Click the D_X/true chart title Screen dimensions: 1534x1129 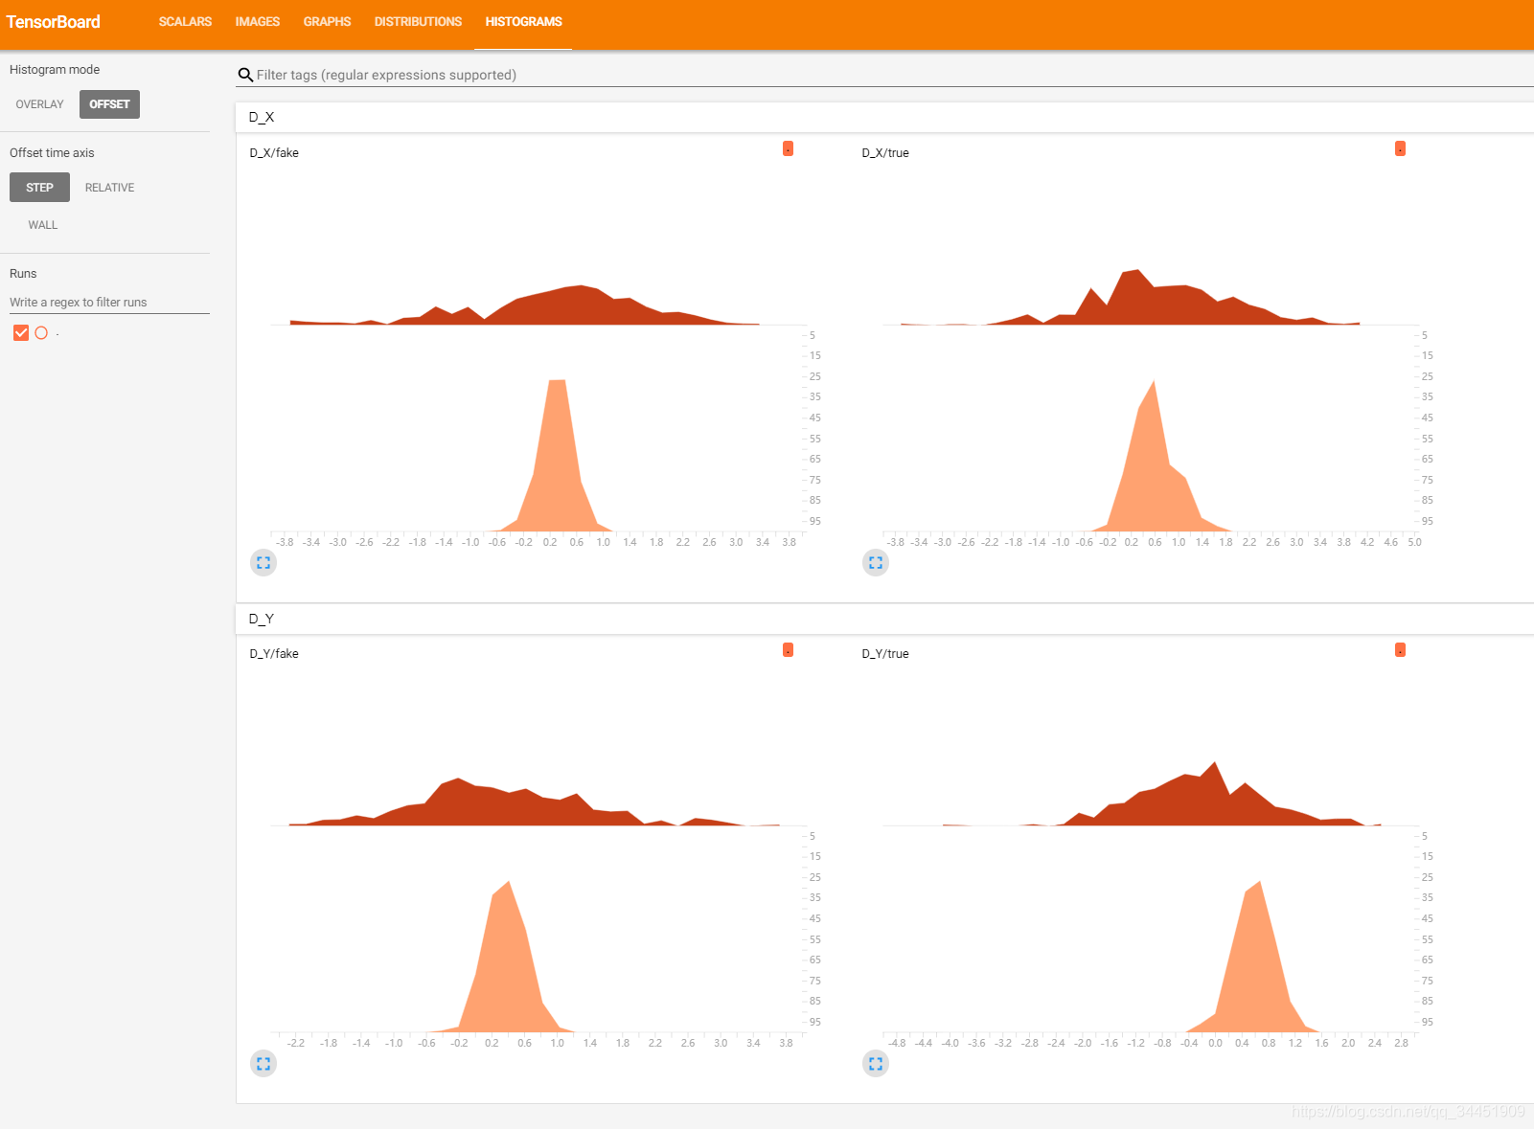tap(885, 153)
